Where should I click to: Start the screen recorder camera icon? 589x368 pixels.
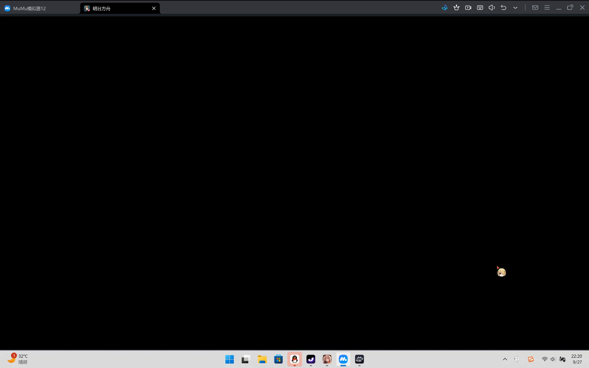[468, 8]
